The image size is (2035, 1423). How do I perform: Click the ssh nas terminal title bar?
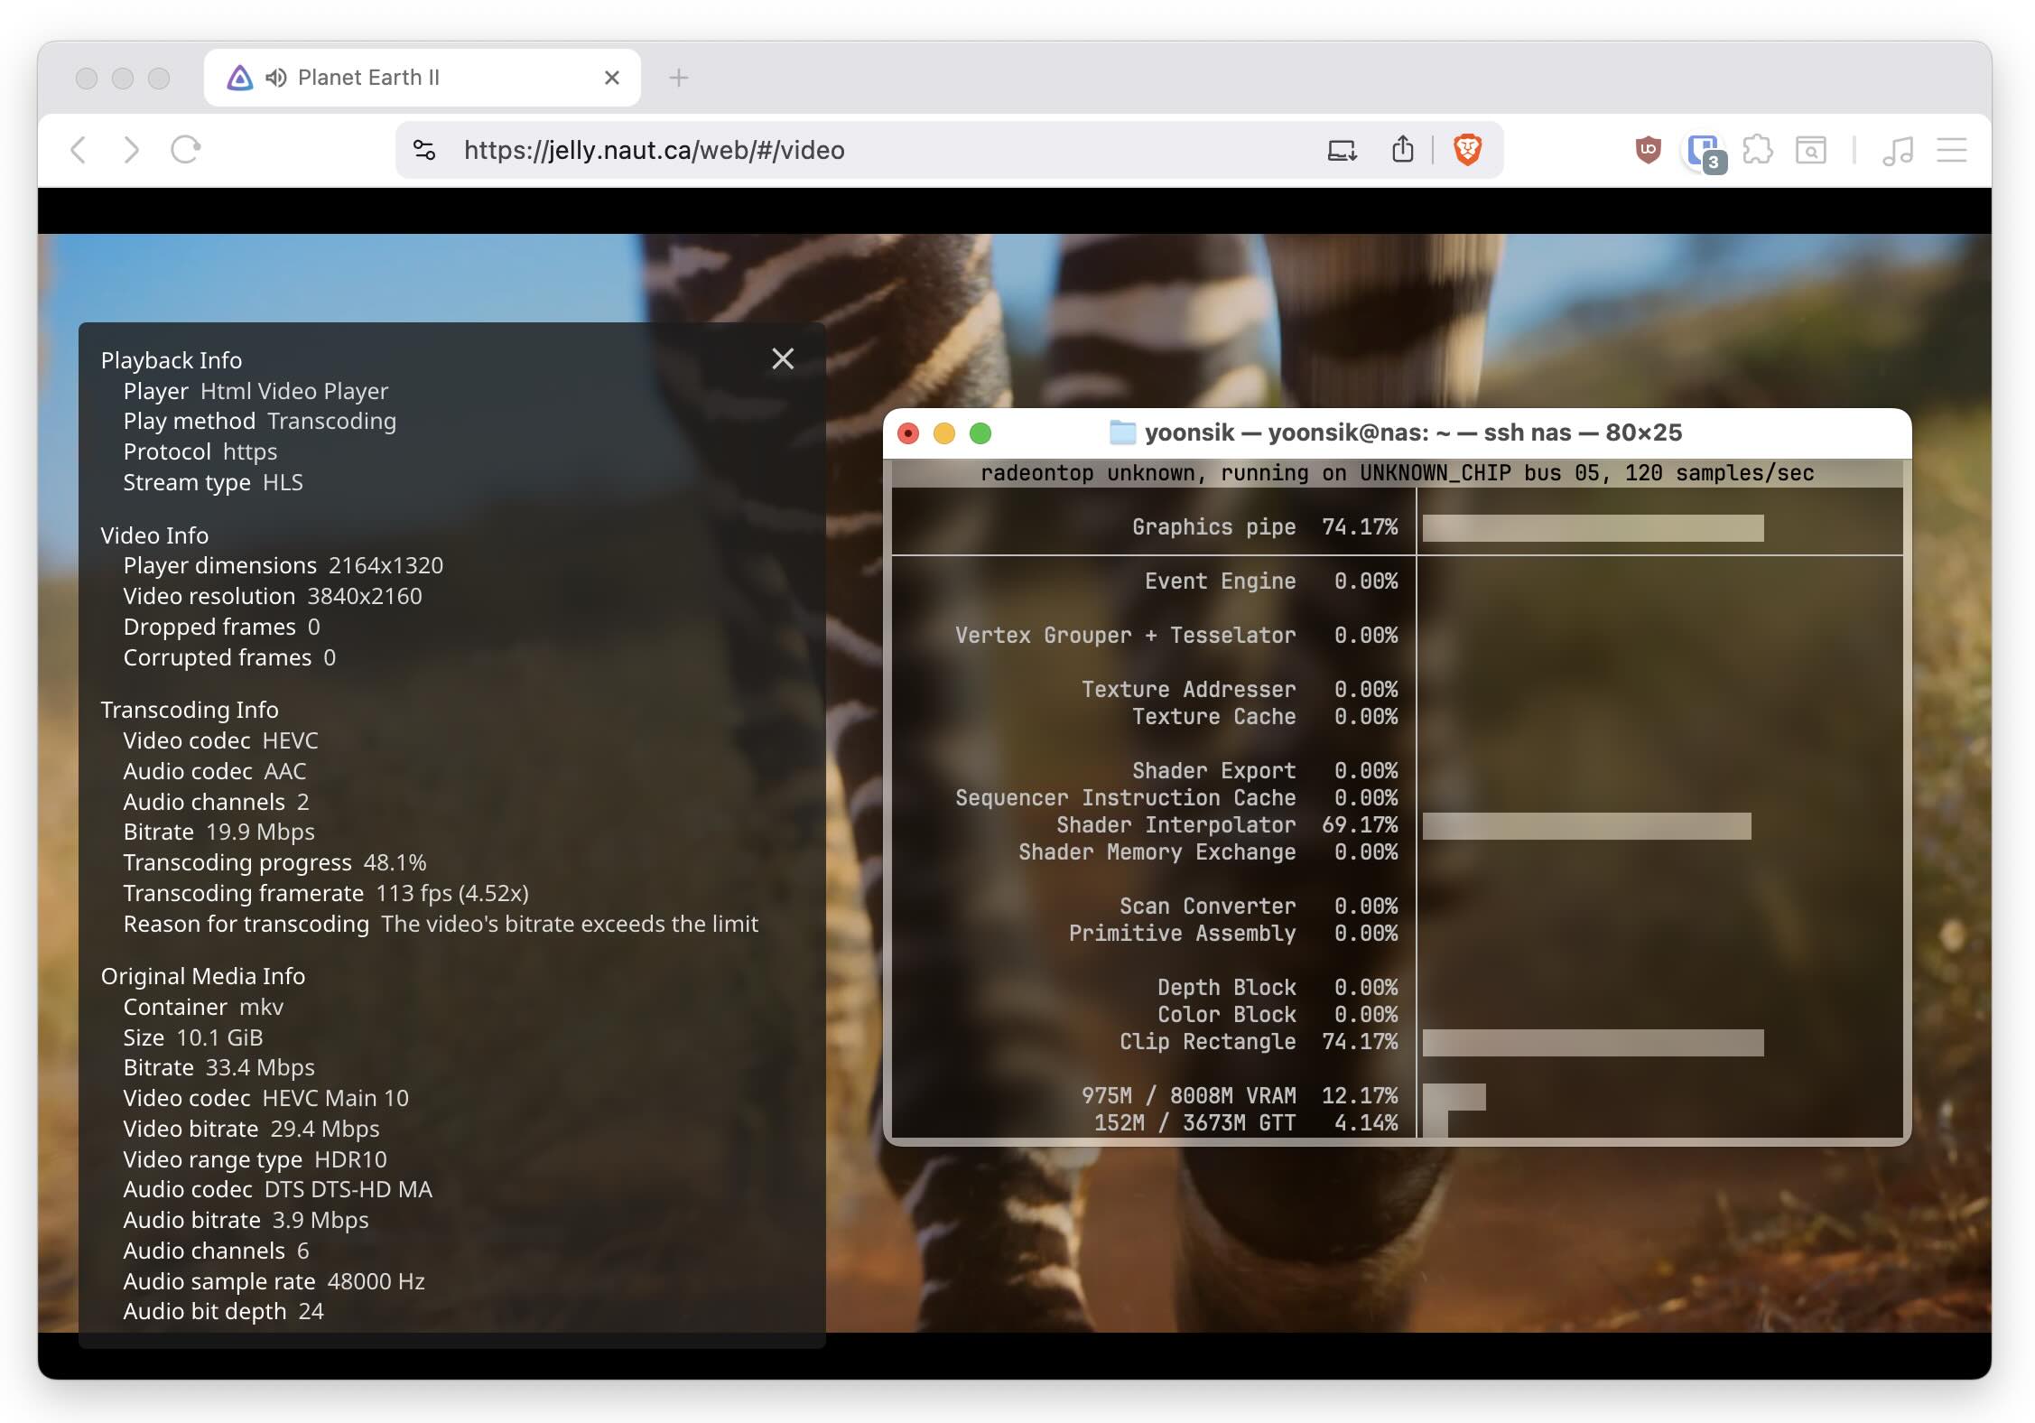(1445, 433)
